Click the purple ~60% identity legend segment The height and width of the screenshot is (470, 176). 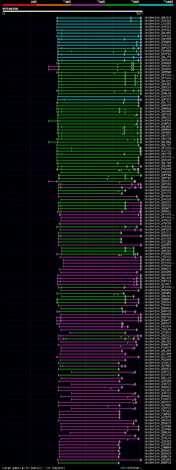(88, 5)
